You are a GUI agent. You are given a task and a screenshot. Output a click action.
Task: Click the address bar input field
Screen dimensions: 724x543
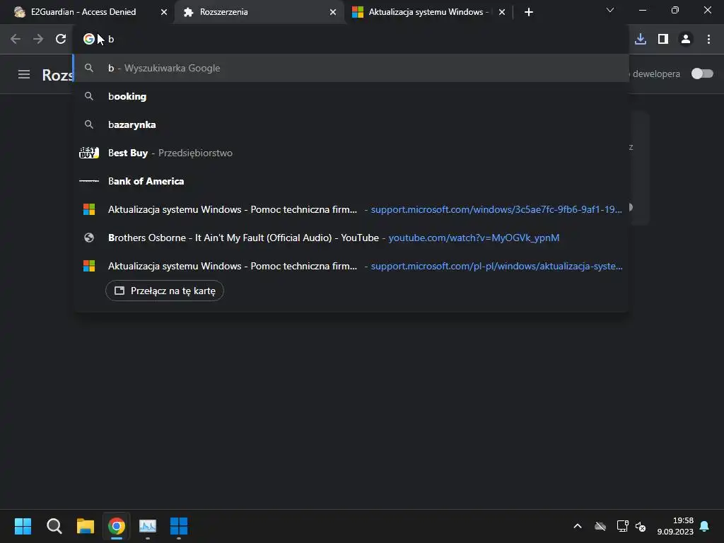tap(351, 40)
